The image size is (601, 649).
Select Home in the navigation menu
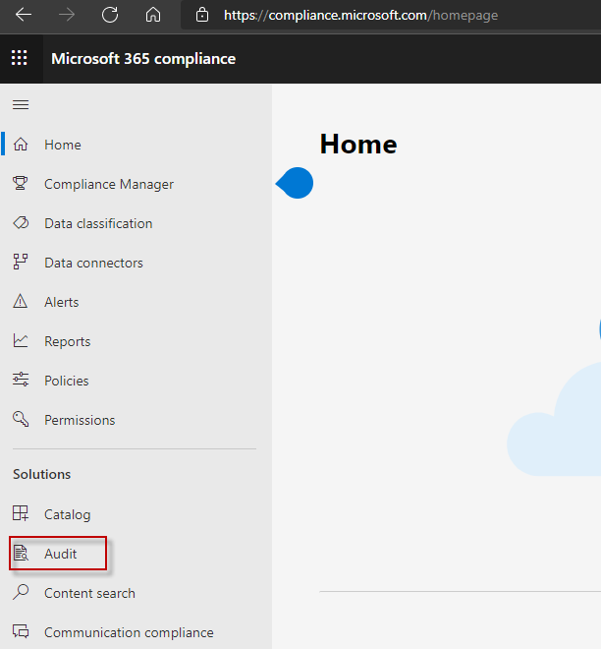63,145
